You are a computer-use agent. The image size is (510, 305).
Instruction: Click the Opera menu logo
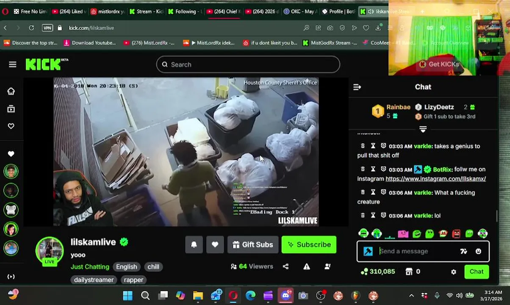point(5,11)
